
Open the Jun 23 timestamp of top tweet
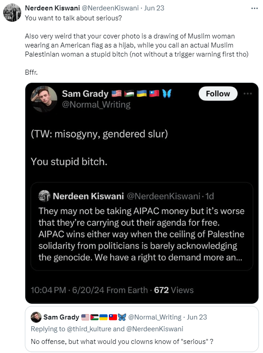click(154, 8)
